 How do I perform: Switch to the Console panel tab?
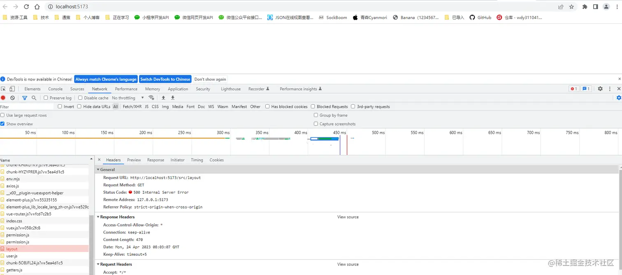point(56,89)
